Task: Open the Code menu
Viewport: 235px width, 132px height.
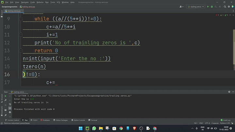Action: pyautogui.click(x=33, y=2)
